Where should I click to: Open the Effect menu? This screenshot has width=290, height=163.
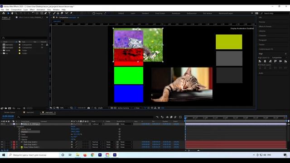point(32,10)
